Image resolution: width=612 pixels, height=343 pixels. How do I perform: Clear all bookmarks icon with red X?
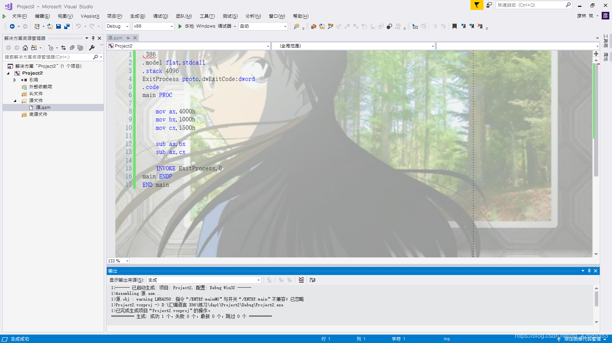pos(480,26)
